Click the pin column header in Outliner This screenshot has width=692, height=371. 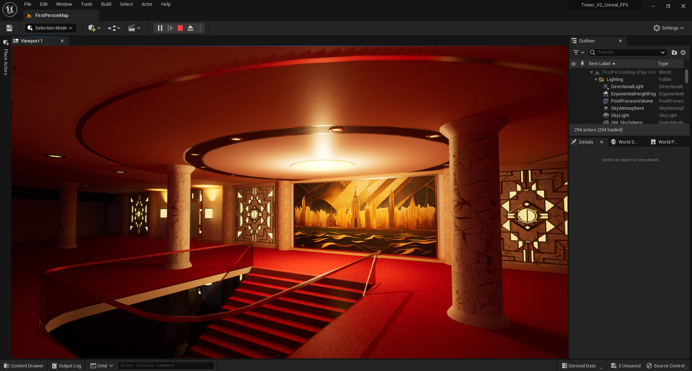point(583,63)
